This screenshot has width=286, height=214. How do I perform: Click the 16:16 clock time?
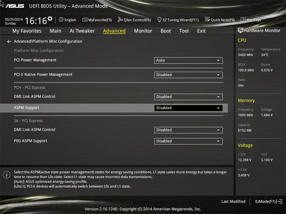coord(36,21)
